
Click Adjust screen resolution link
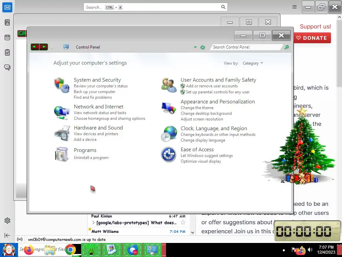point(202,119)
